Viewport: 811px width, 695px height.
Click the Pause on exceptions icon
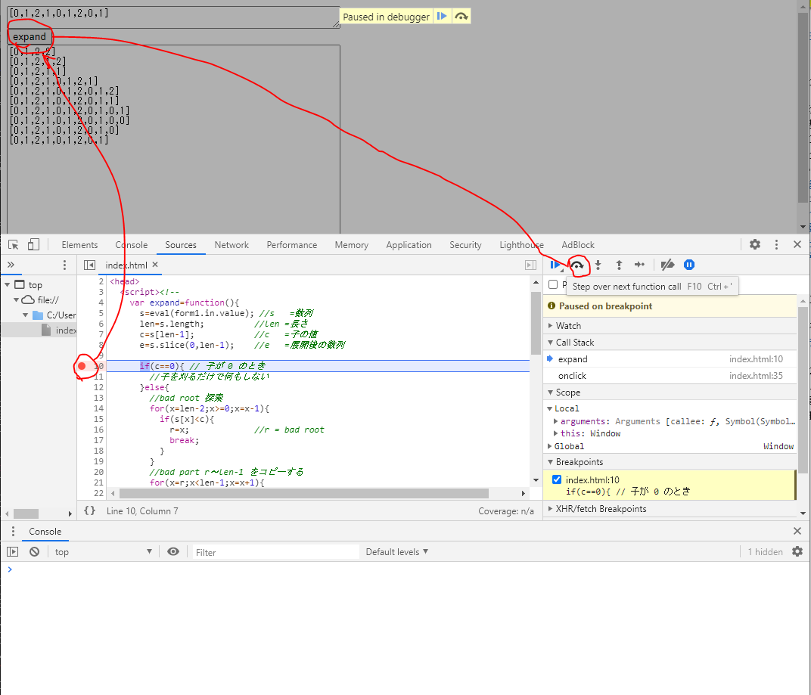click(689, 265)
